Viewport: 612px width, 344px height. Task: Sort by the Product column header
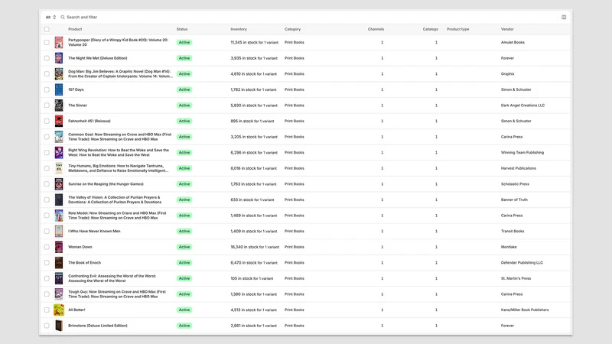pyautogui.click(x=75, y=29)
